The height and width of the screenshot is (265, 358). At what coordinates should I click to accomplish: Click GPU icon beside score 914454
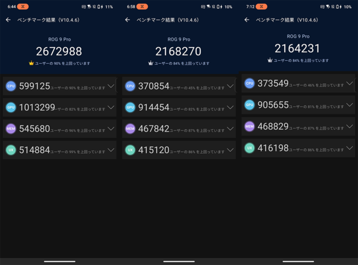point(130,107)
